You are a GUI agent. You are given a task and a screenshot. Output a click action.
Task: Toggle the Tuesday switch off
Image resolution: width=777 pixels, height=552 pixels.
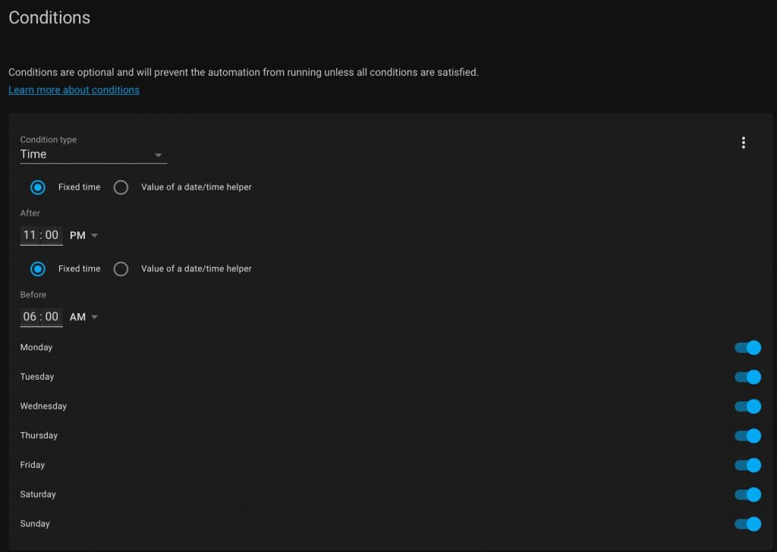point(747,377)
